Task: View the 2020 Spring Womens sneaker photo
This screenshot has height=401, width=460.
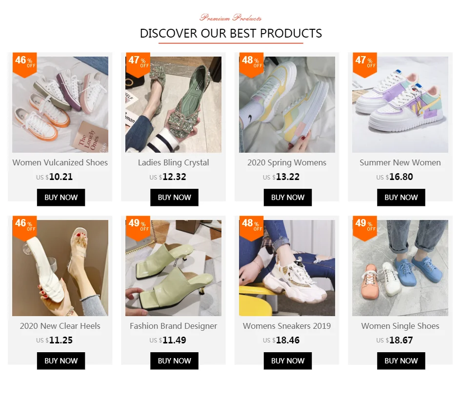Action: pos(287,104)
